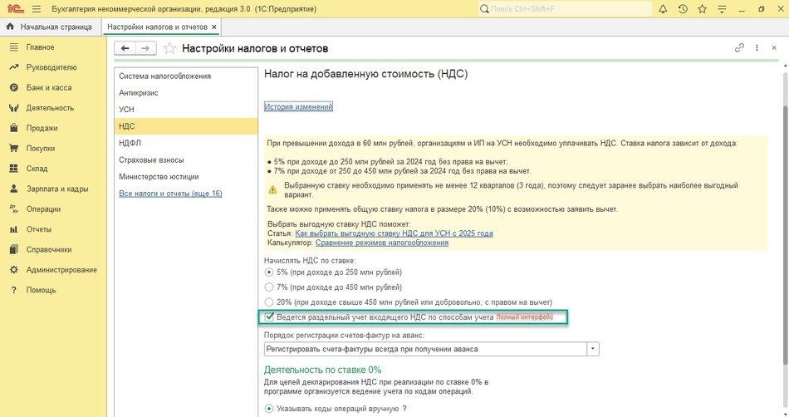Expand the счетов-фактур на аванс dropdown

(592, 349)
